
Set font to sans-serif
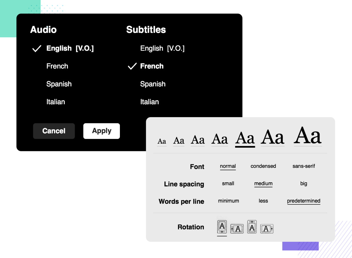coord(304,166)
